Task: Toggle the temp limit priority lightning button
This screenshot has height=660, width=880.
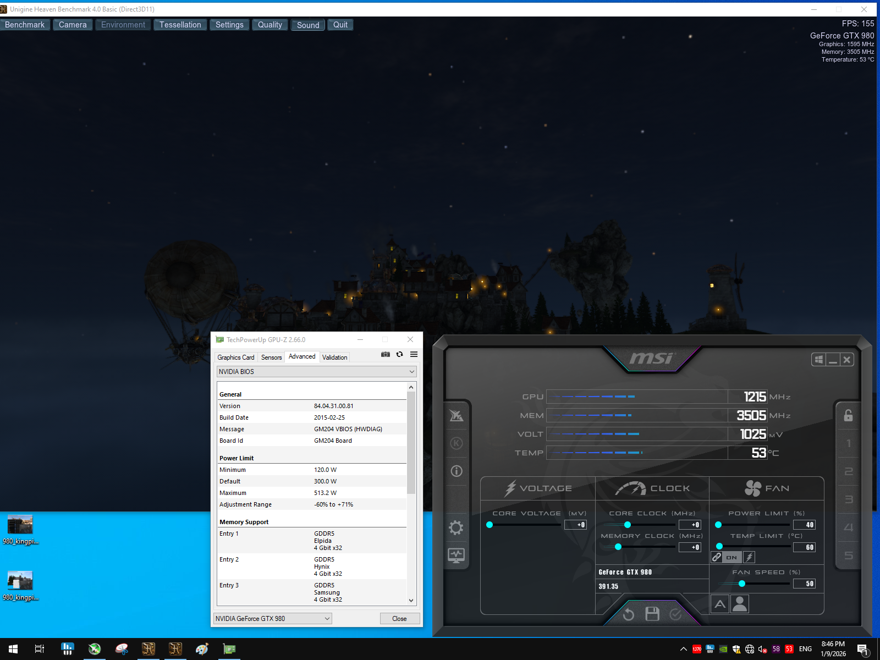Action: (x=749, y=557)
